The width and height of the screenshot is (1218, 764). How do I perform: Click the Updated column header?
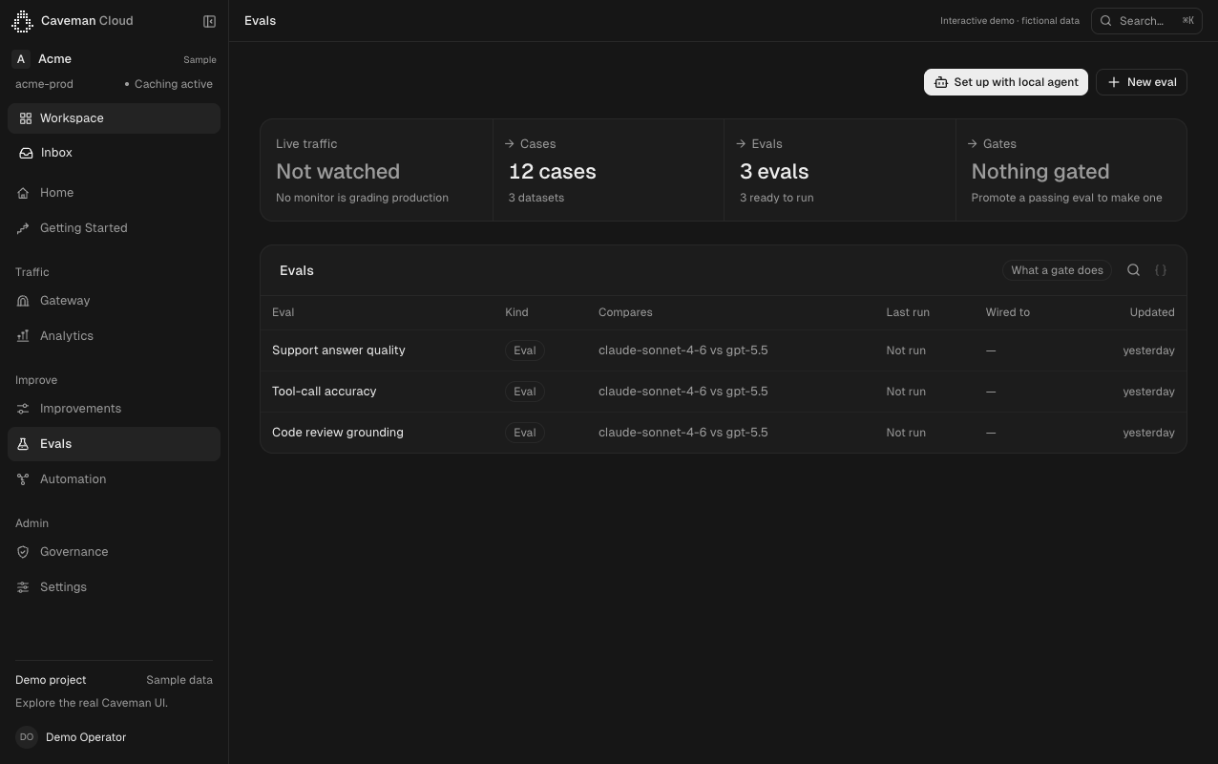(1152, 312)
